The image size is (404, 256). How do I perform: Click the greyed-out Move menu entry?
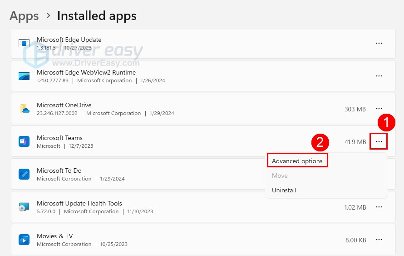coord(280,176)
